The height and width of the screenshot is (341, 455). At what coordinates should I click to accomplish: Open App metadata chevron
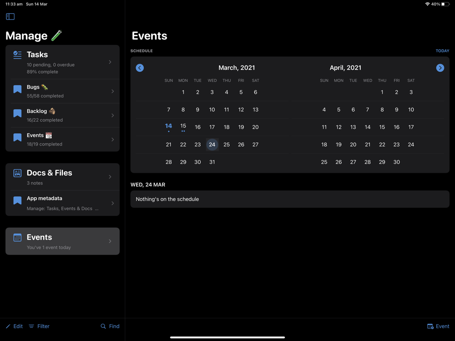pyautogui.click(x=112, y=203)
